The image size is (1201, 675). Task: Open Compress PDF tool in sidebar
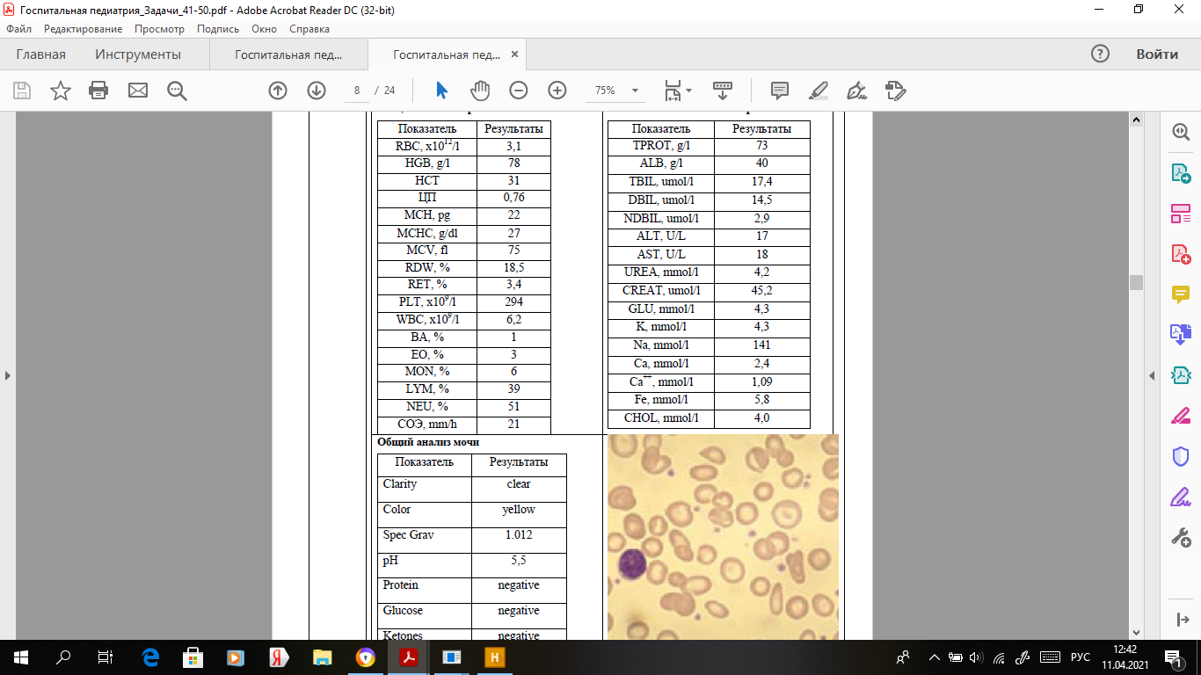pyautogui.click(x=1181, y=375)
